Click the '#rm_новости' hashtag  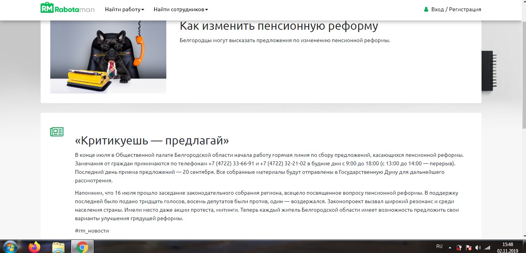coord(92,231)
